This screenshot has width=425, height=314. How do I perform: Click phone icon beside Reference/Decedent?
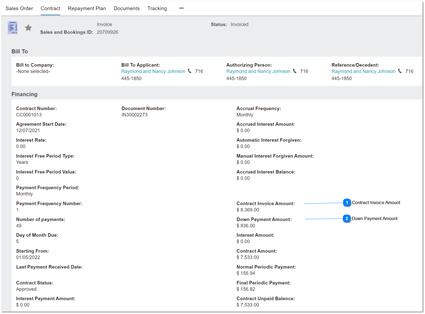coord(400,71)
